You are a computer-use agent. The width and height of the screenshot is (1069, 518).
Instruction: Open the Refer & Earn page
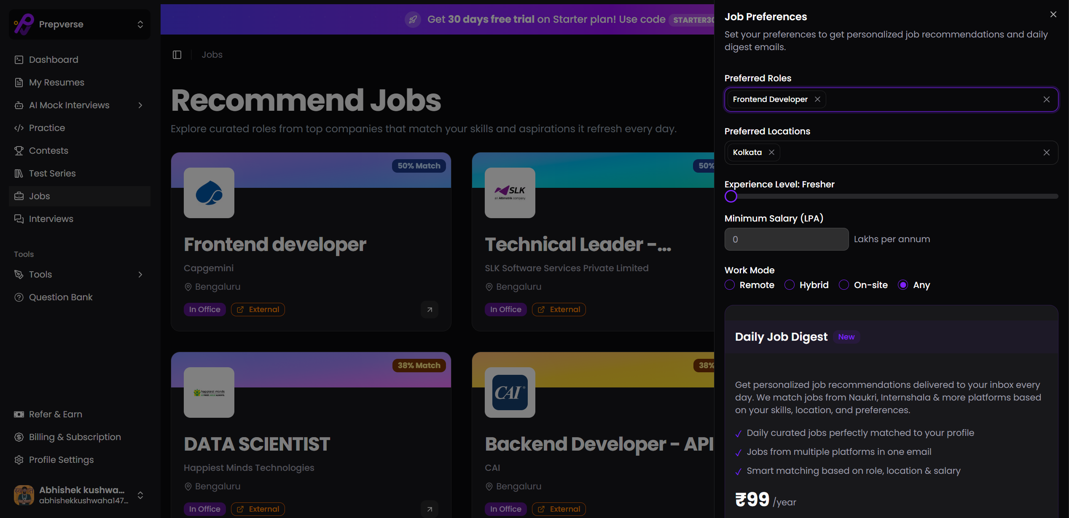tap(55, 414)
